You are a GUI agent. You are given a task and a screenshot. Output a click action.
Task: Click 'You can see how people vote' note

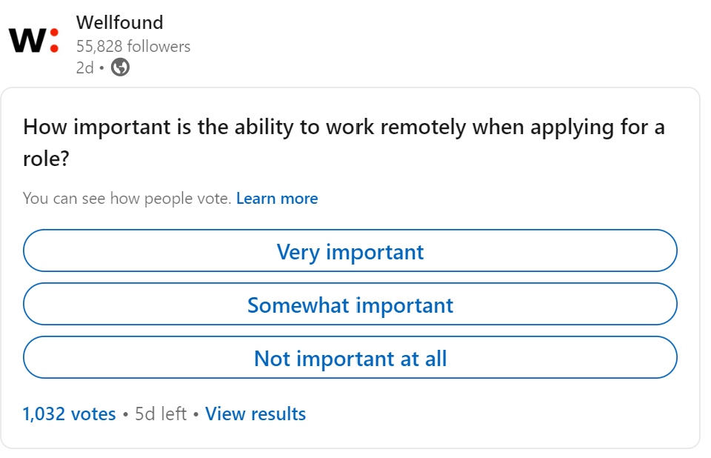[x=127, y=199]
